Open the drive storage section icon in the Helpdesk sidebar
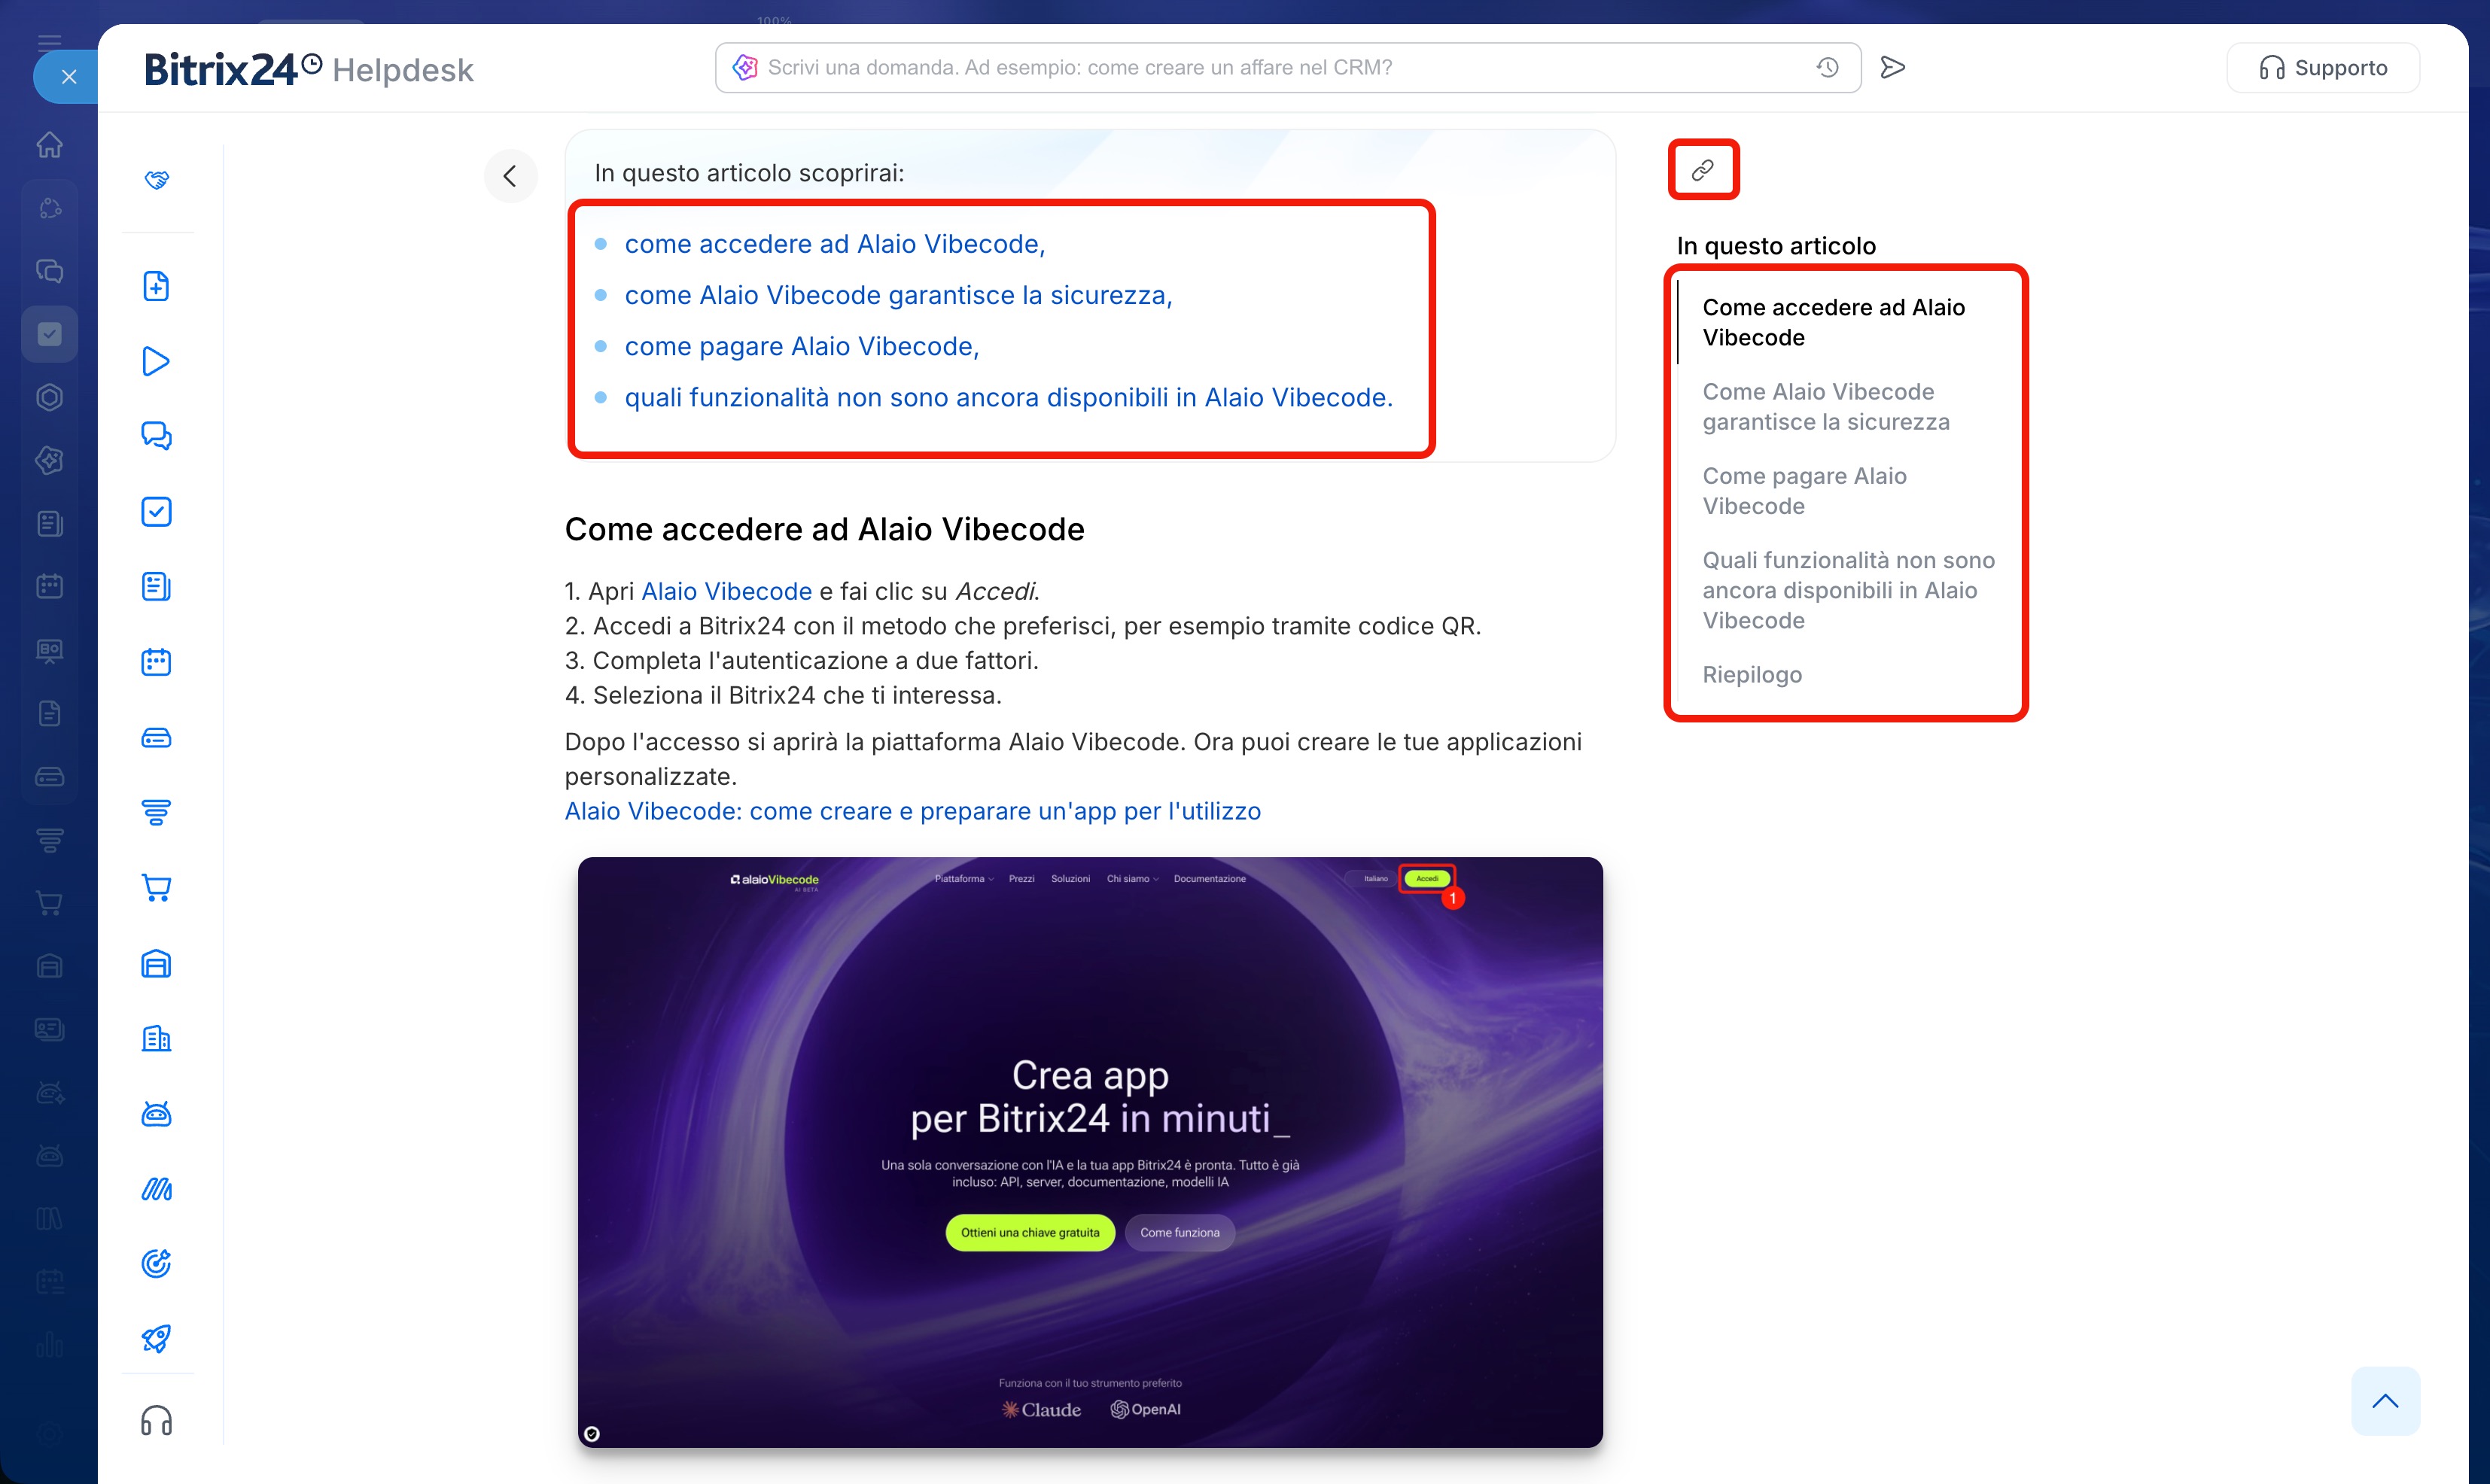 [157, 738]
